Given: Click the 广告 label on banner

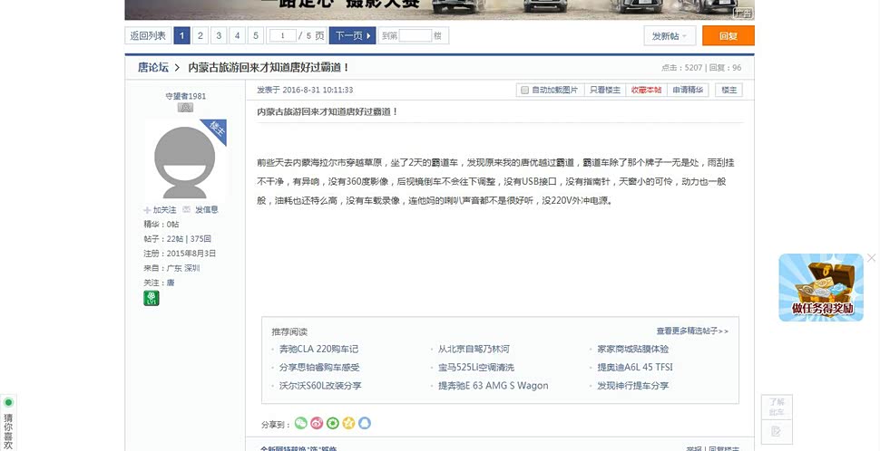Looking at the screenshot, I should [742, 14].
